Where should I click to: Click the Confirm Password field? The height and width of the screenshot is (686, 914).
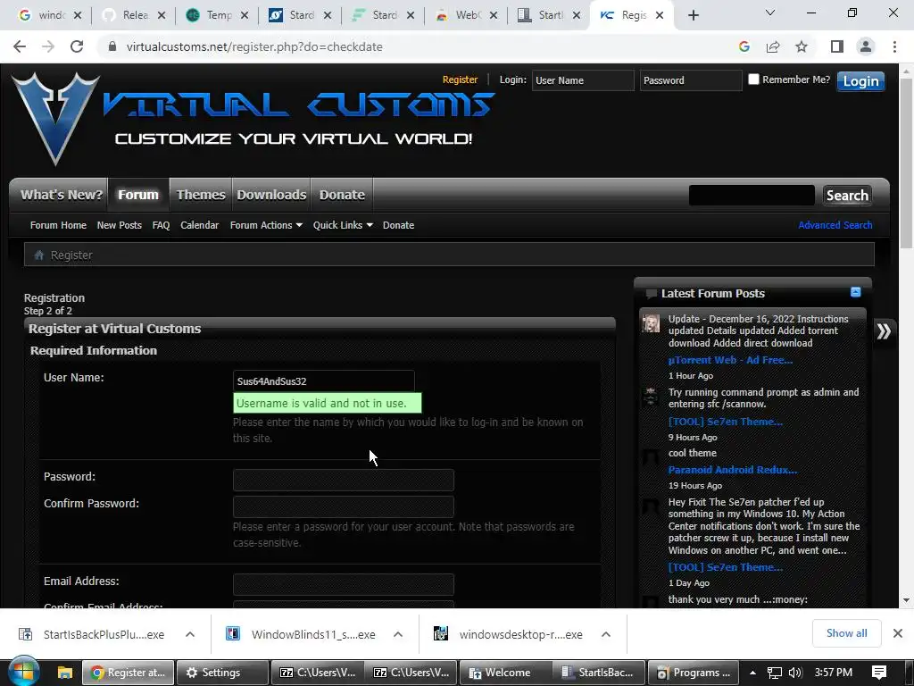click(x=344, y=507)
